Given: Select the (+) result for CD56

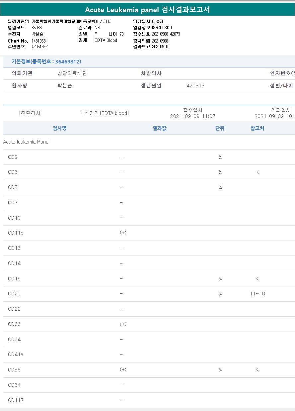Looking at the screenshot, I should point(123,370).
